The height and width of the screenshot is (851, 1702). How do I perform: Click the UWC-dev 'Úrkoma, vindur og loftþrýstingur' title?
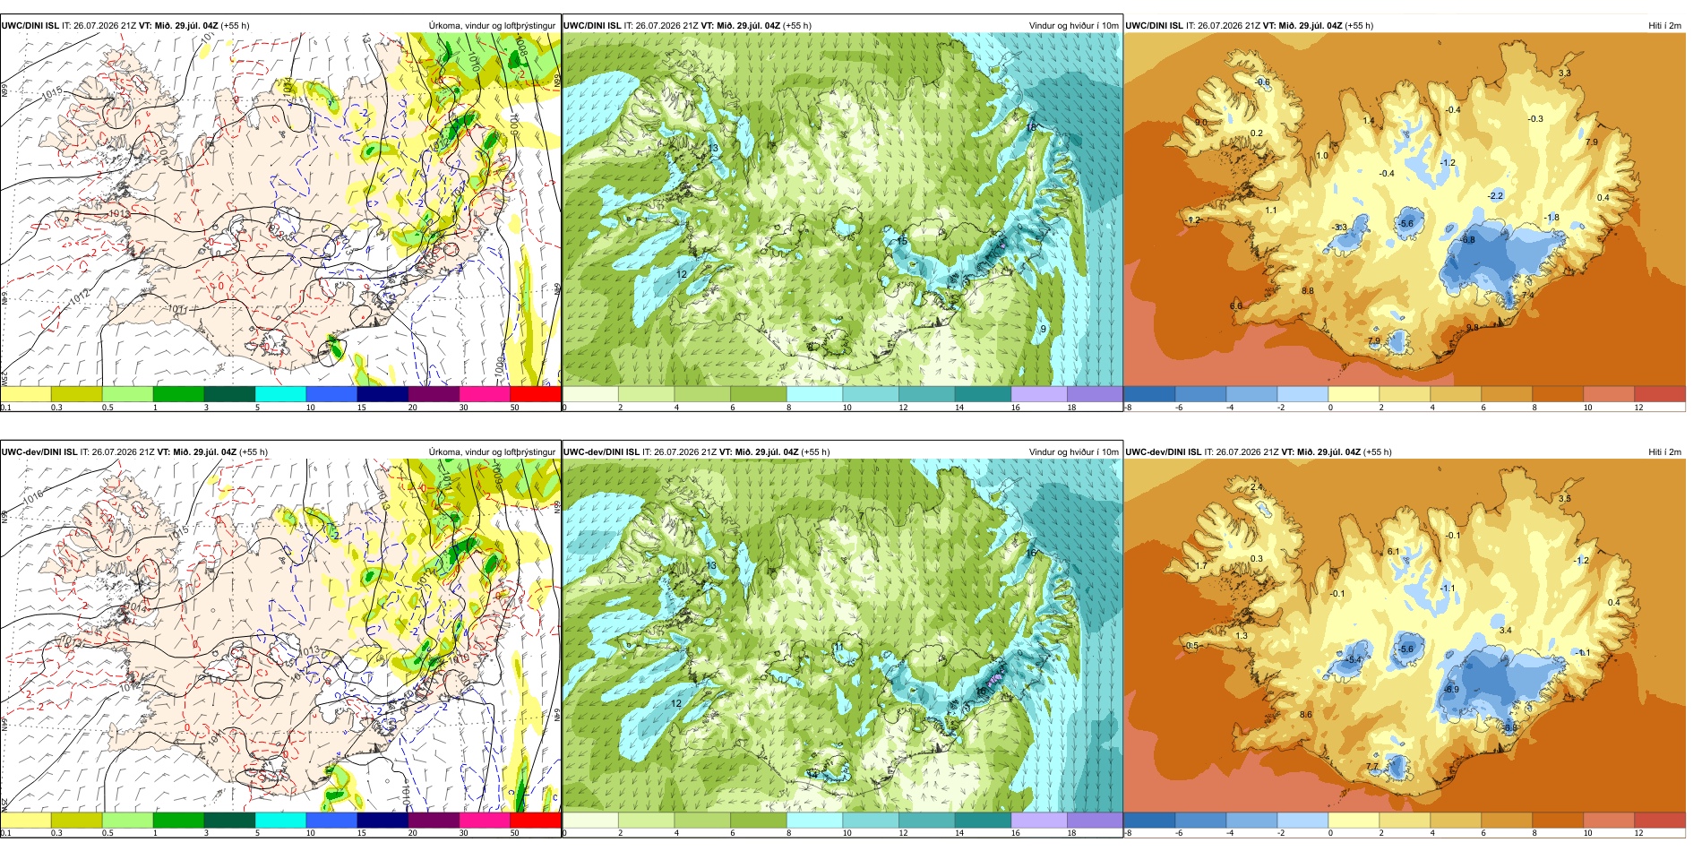tap(492, 452)
